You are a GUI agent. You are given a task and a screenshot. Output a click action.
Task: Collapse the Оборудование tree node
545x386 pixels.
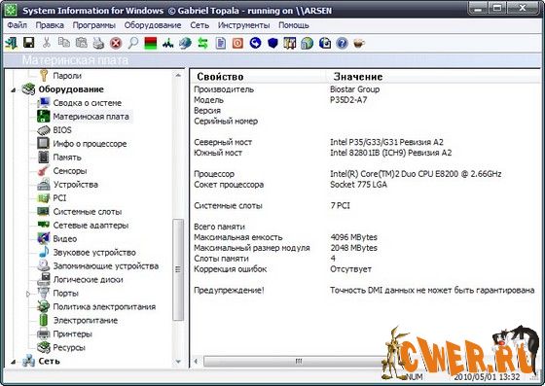tap(14, 90)
